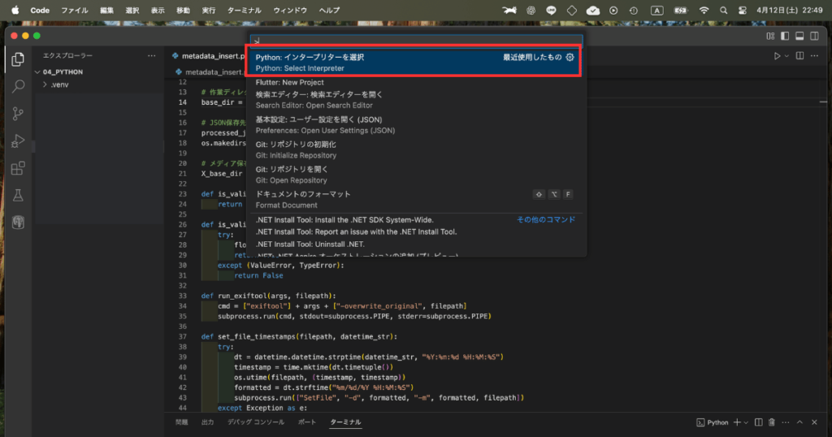
Task: Open the 表示 (View) menu
Action: pos(158,10)
